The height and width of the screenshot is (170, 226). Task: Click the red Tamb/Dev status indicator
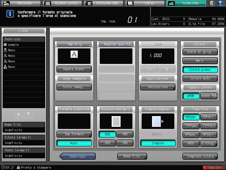point(214,167)
